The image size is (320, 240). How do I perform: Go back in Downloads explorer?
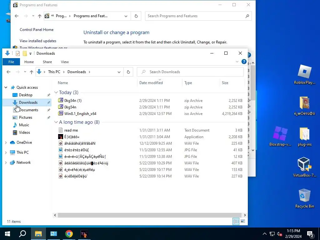(x=8, y=72)
